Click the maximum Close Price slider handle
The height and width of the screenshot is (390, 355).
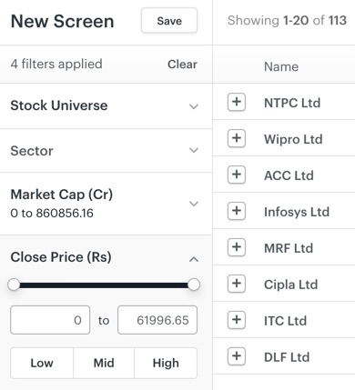[x=194, y=285]
